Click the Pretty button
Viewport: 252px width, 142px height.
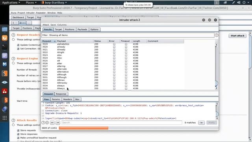(x=212, y=123)
